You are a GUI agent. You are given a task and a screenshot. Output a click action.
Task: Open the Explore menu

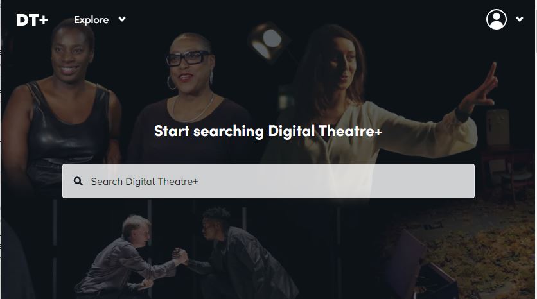[91, 20]
